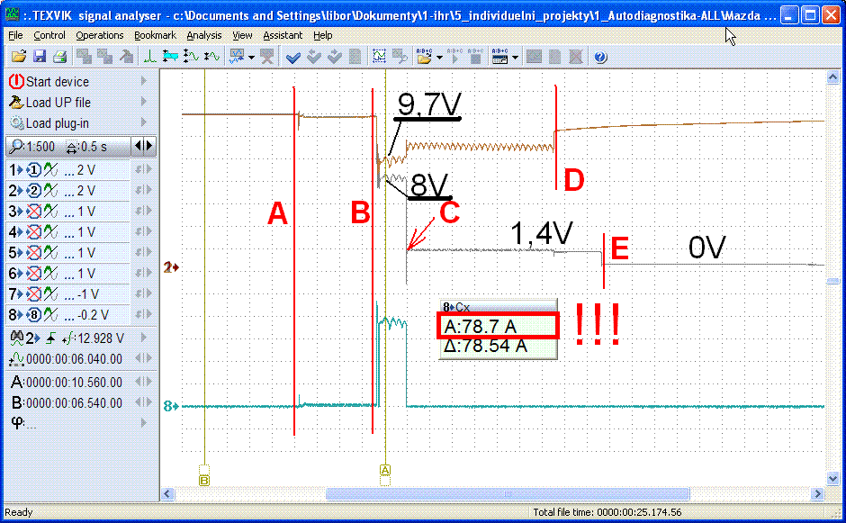The width and height of the screenshot is (846, 523).
Task: Toggle channel 1 on/off indicator
Action: point(33,170)
